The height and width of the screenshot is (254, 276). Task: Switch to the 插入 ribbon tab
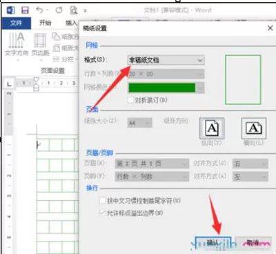pos(72,23)
